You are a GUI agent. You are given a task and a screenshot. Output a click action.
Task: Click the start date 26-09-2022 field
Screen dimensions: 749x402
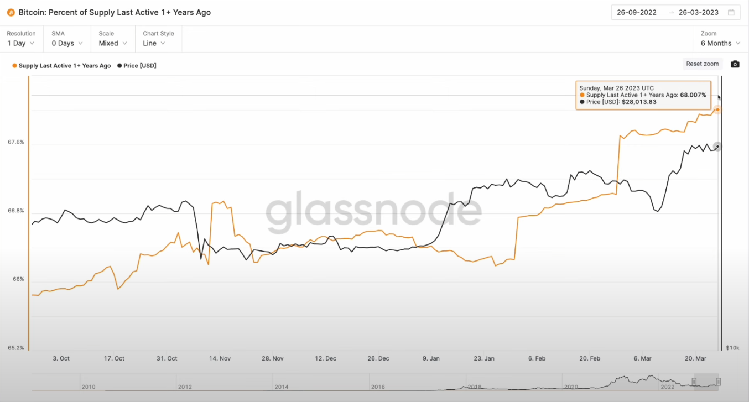636,12
